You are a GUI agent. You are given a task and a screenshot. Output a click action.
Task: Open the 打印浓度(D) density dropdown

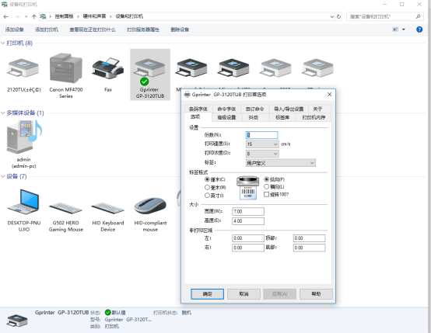pos(262,154)
